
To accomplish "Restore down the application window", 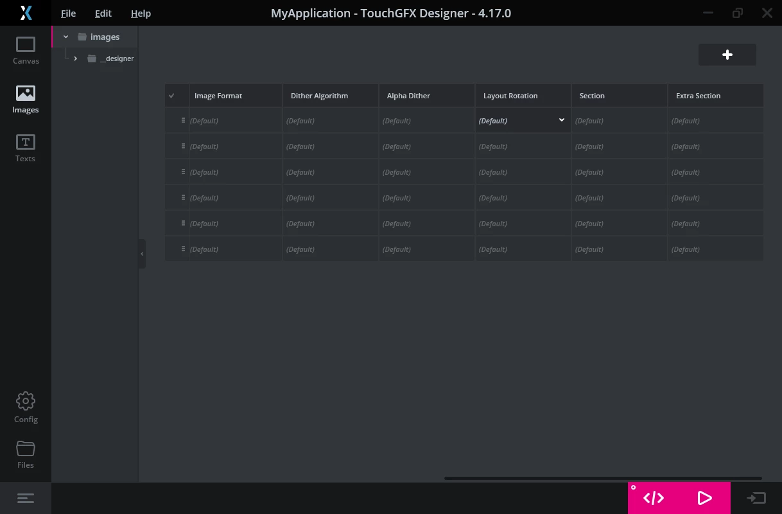I will click(x=738, y=13).
